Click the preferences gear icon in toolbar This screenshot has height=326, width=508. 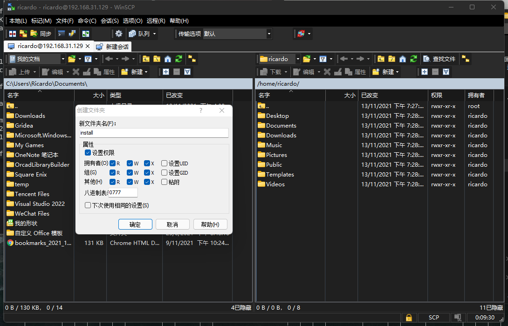coord(119,34)
